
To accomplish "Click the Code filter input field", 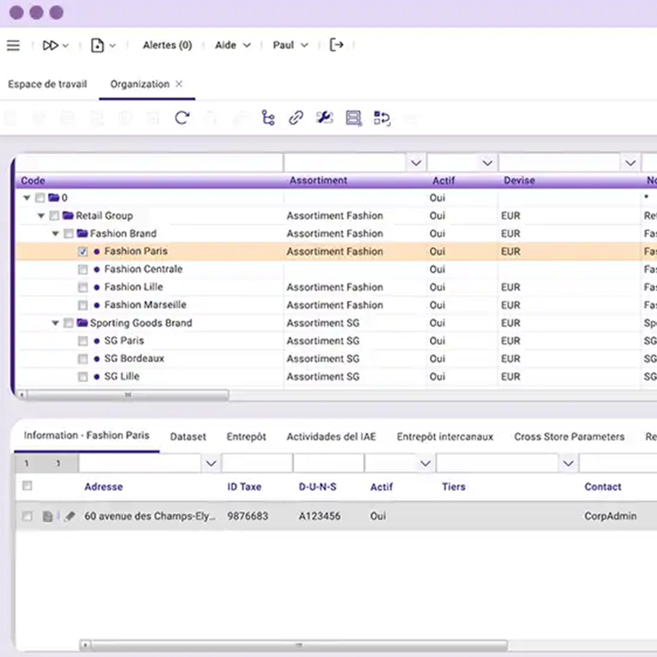I will click(149, 162).
